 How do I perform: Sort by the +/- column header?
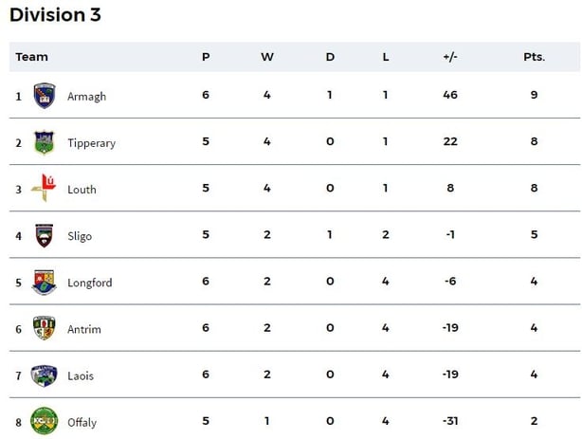[449, 57]
